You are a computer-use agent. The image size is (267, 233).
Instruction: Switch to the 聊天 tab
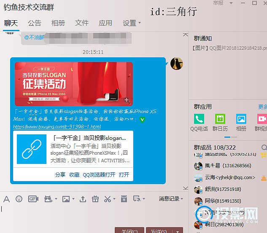click(x=11, y=23)
